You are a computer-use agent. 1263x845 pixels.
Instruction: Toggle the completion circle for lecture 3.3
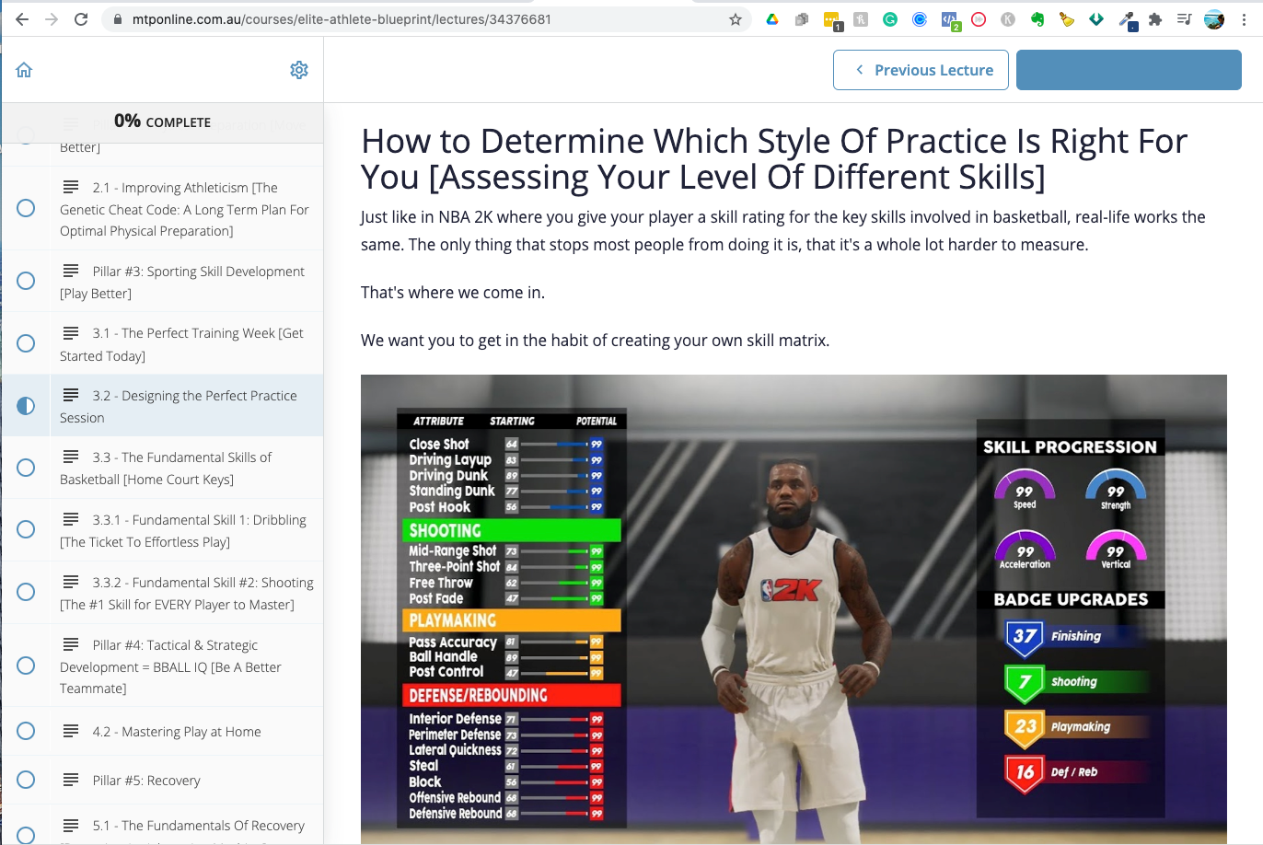(x=25, y=468)
